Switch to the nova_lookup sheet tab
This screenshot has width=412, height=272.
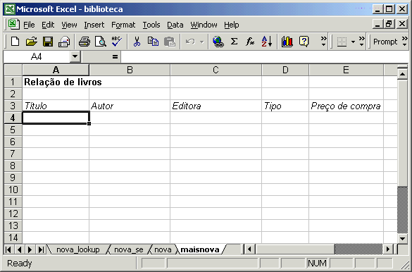[x=78, y=249]
